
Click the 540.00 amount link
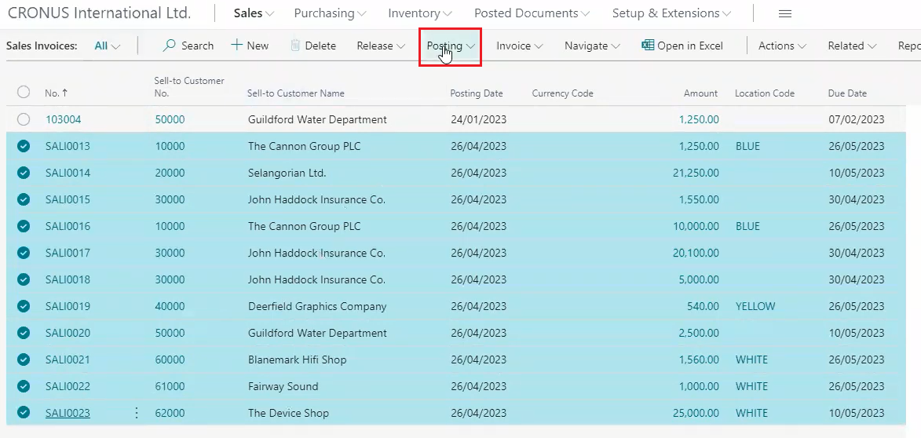click(x=703, y=306)
